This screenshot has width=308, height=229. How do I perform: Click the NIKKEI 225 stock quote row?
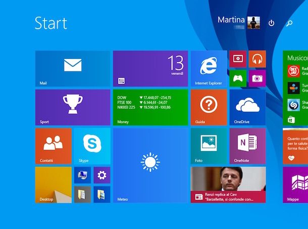144,107
